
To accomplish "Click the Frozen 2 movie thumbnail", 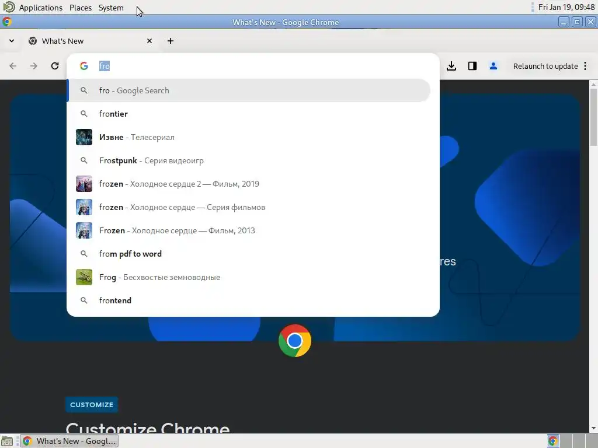I will 84,184.
